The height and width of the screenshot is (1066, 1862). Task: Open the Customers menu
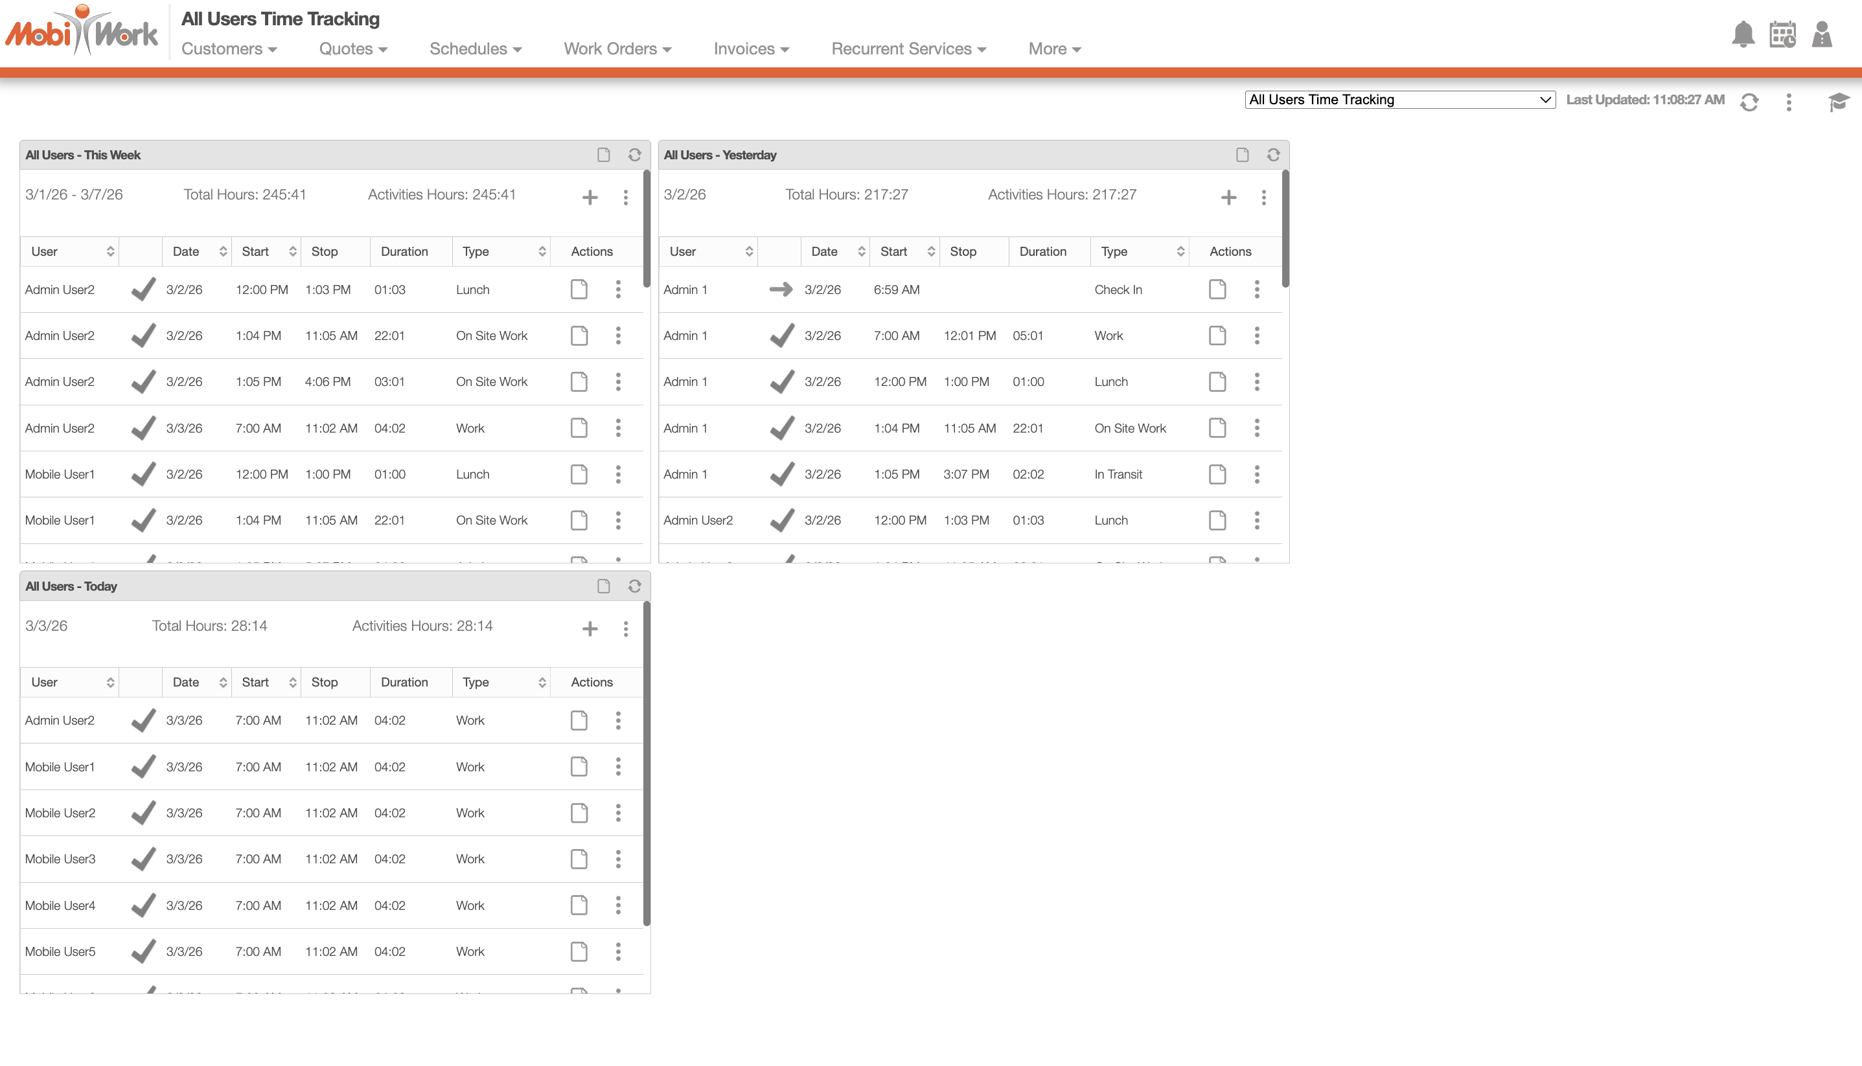pyautogui.click(x=229, y=49)
